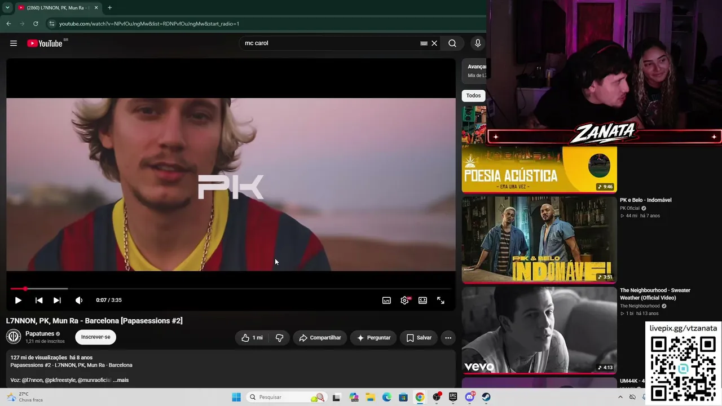Select the L7NNON, PK, Mun Ra browser tab

point(58,8)
